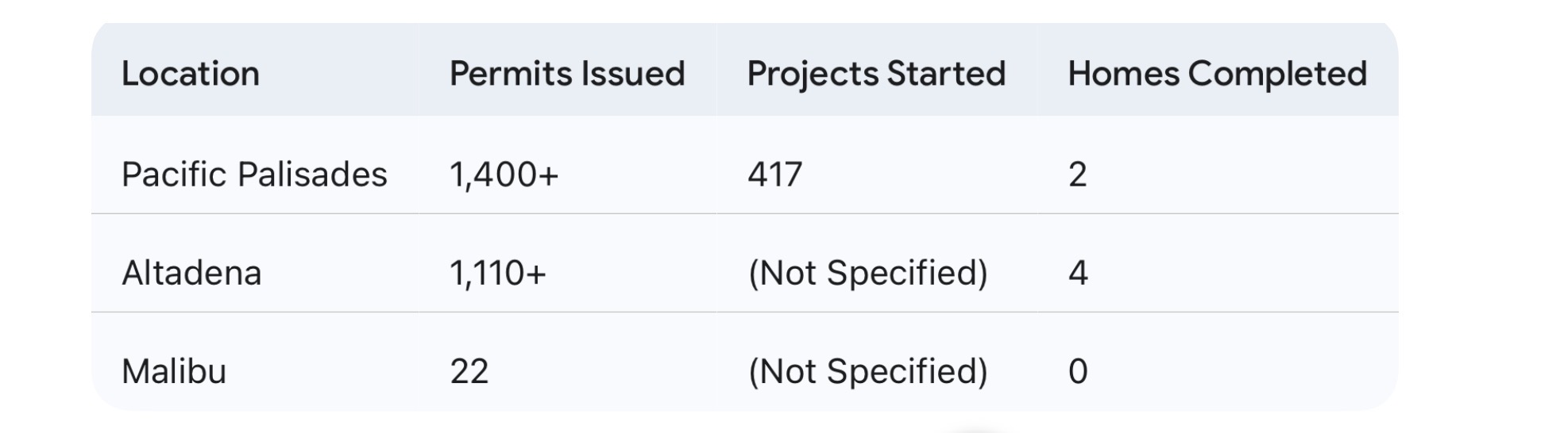Select the 1,400+ permits value
This screenshot has width=1556, height=433.
(x=504, y=174)
